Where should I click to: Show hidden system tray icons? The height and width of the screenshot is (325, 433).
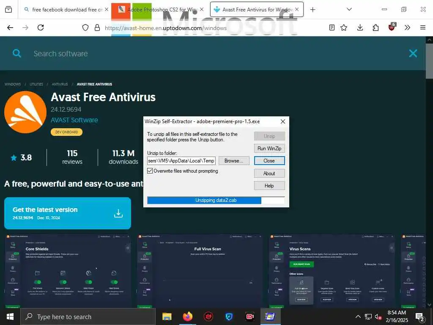[358, 317]
